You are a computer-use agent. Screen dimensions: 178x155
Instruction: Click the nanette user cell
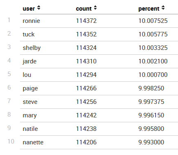33,142
